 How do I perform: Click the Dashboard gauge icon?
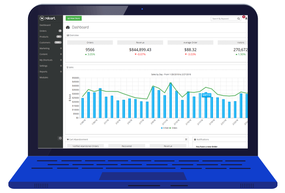(68, 28)
